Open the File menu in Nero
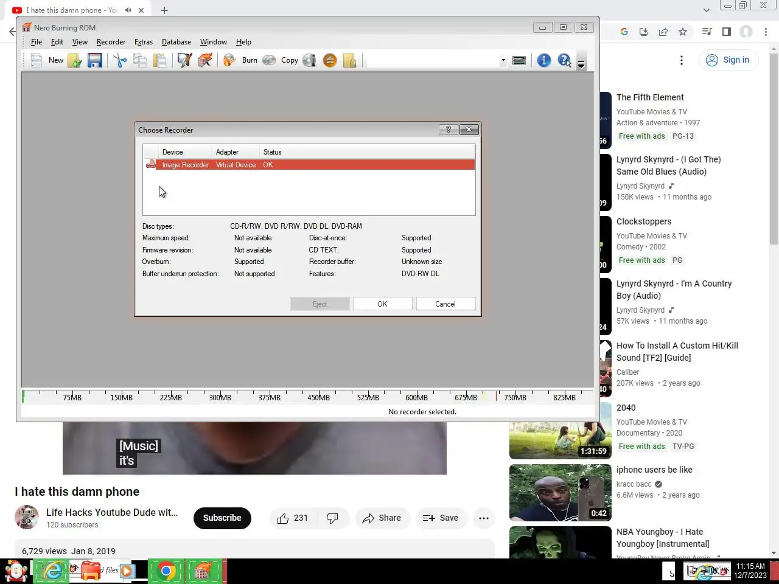 click(x=37, y=42)
